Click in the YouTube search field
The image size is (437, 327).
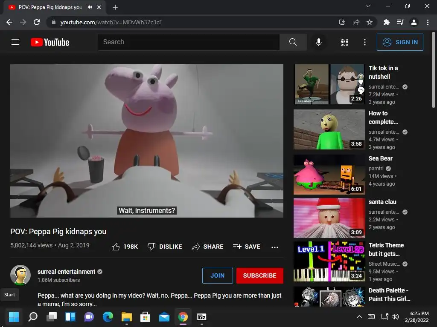(x=189, y=42)
